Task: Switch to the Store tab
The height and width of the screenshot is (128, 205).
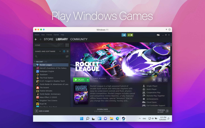Action: coord(48,39)
